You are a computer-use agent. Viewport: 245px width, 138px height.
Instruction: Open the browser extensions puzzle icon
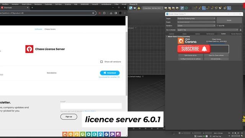[104, 13]
